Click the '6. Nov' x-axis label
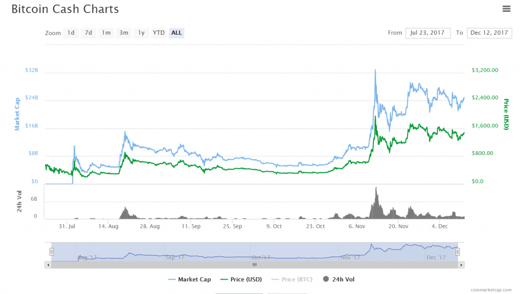Viewport: 523px width, 294px height. coord(356,226)
